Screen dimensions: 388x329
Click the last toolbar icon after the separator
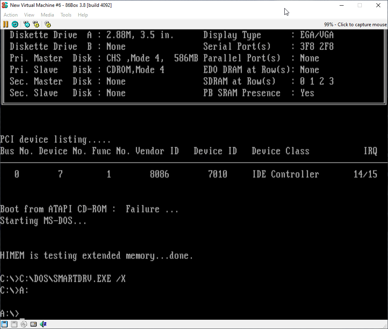click(x=48, y=24)
